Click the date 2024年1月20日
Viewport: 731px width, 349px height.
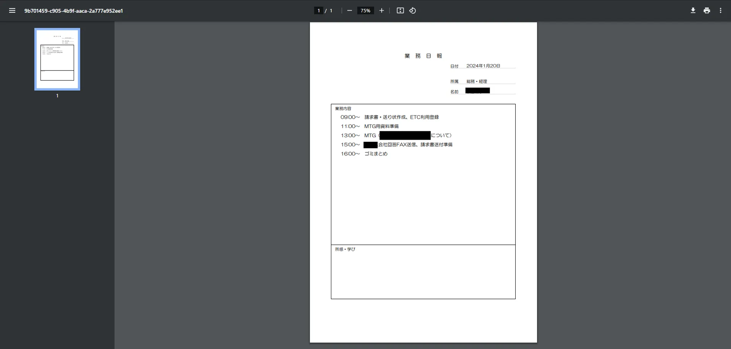483,66
